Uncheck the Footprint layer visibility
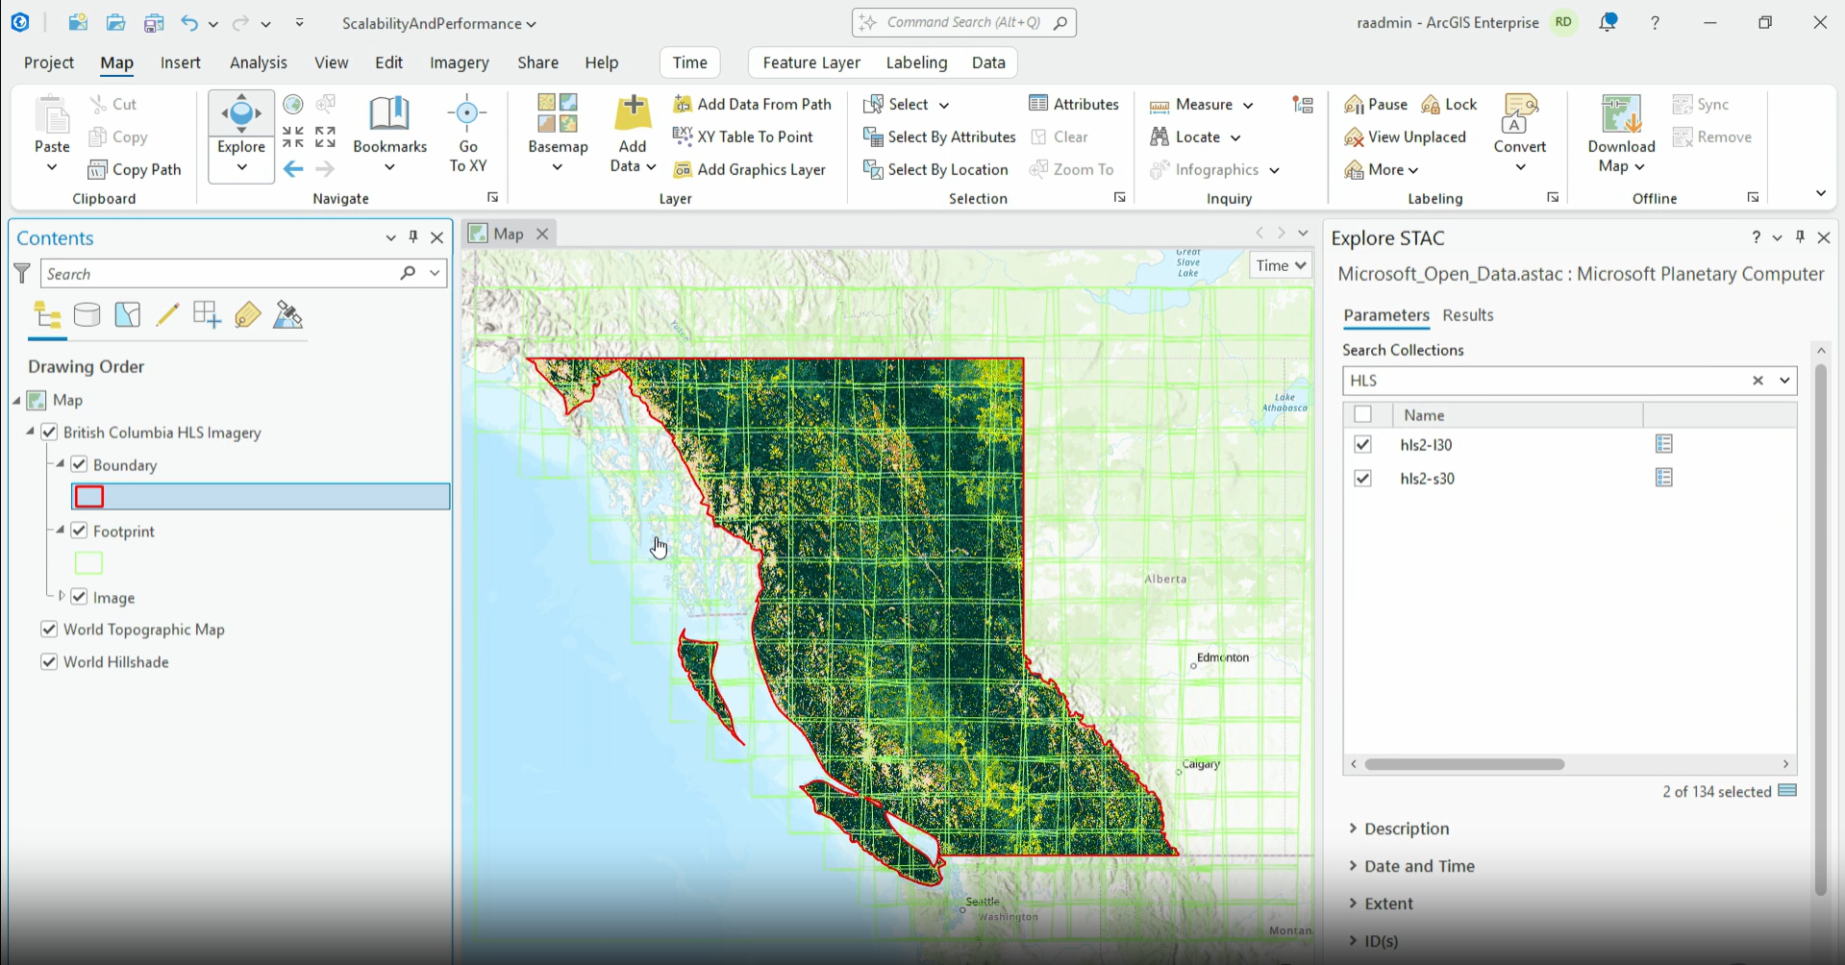The height and width of the screenshot is (965, 1845). tap(80, 530)
